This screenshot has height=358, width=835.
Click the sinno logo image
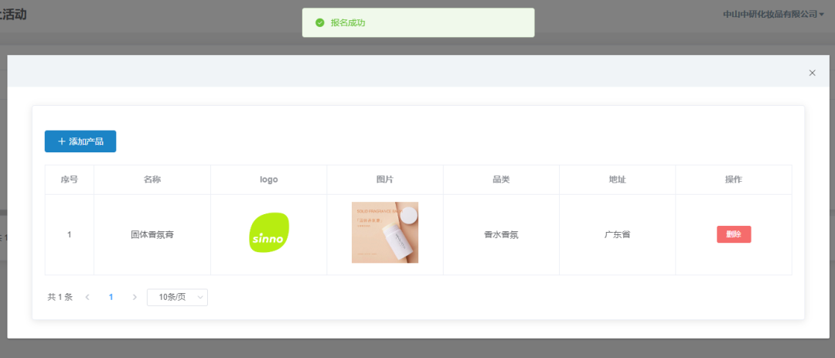[269, 233]
